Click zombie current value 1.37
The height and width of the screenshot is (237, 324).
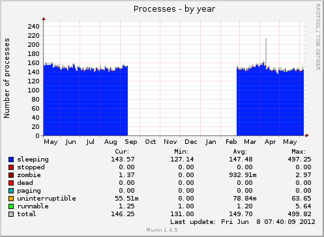pos(126,175)
